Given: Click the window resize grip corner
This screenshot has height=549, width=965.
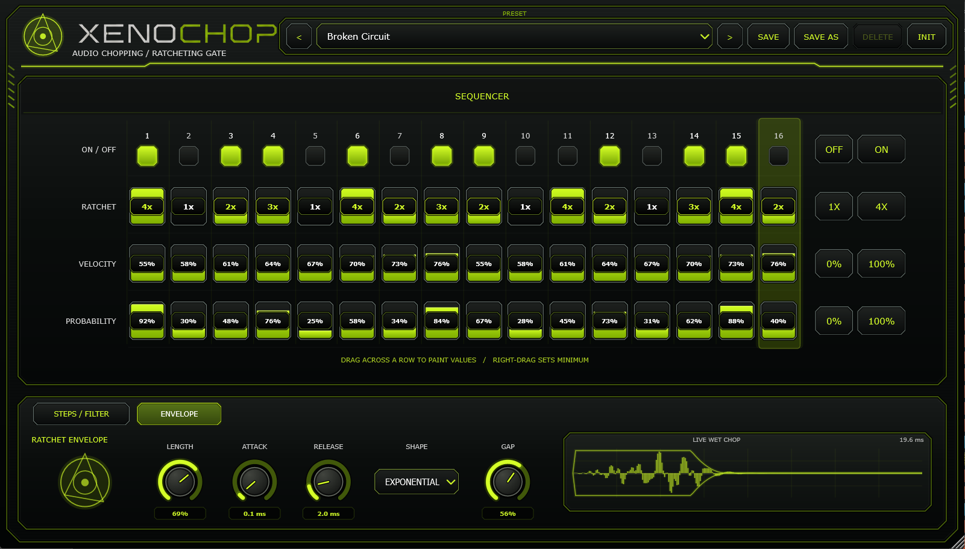Looking at the screenshot, I should coord(958,542).
